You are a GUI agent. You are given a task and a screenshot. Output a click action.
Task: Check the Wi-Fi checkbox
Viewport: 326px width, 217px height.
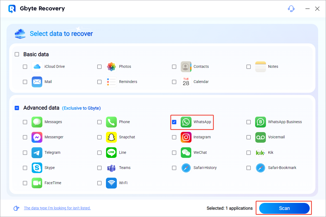coord(99,183)
